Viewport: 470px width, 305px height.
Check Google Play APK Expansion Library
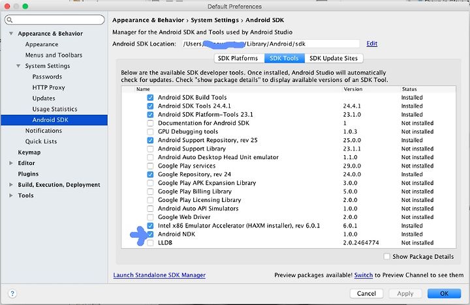coord(150,183)
